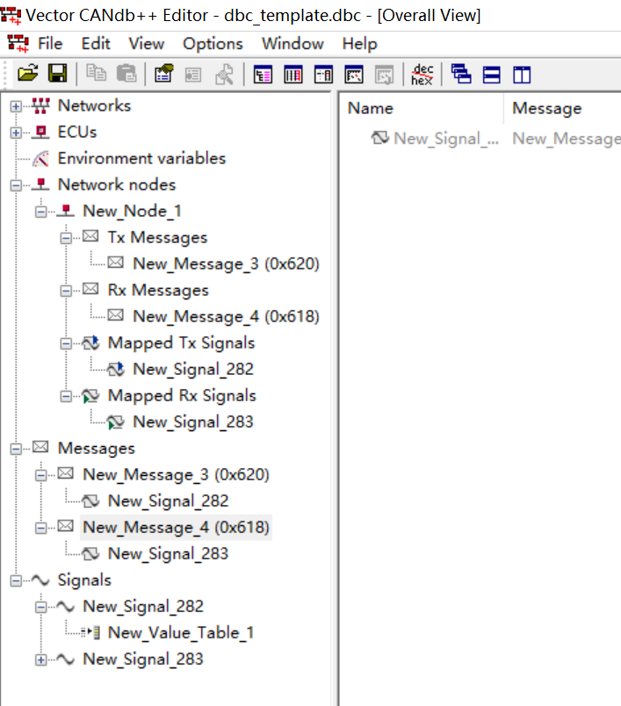Viewport: 621px width, 706px height.
Task: Tile windows horizontally via toolbar icon
Action: [x=491, y=75]
